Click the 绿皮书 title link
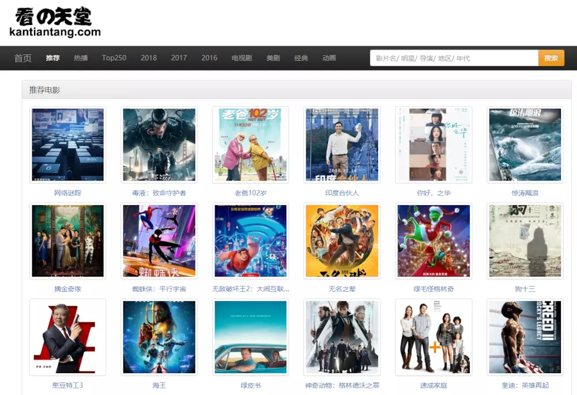The height and width of the screenshot is (395, 577). (250, 385)
